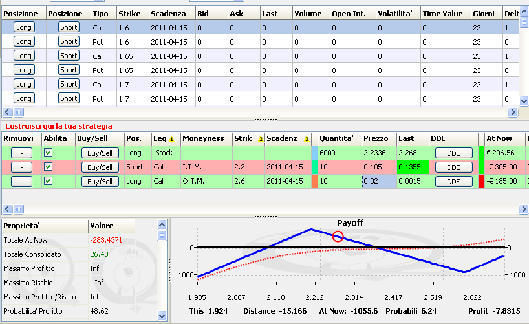Click scroll-left arrow of strategy table
The height and width of the screenshot is (324, 529).
pos(7,210)
